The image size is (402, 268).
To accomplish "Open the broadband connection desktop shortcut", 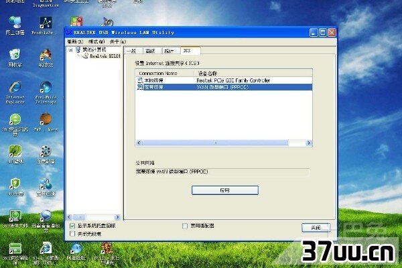I will tap(46, 184).
